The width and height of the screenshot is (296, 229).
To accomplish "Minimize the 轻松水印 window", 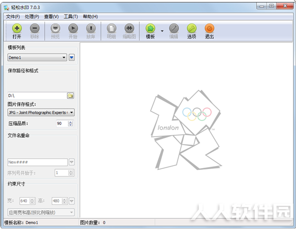I will point(262,6).
